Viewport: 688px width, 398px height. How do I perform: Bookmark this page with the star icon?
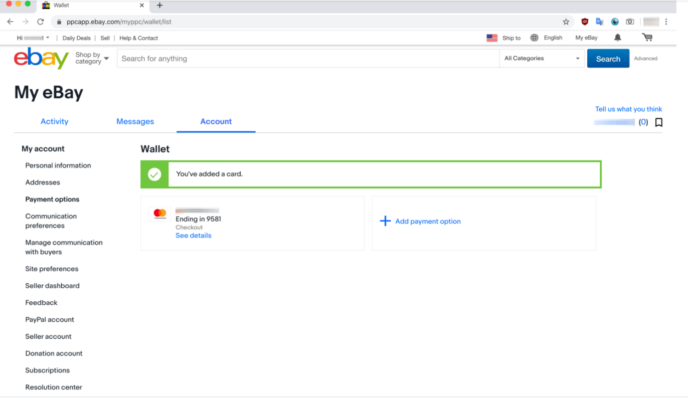click(x=566, y=22)
